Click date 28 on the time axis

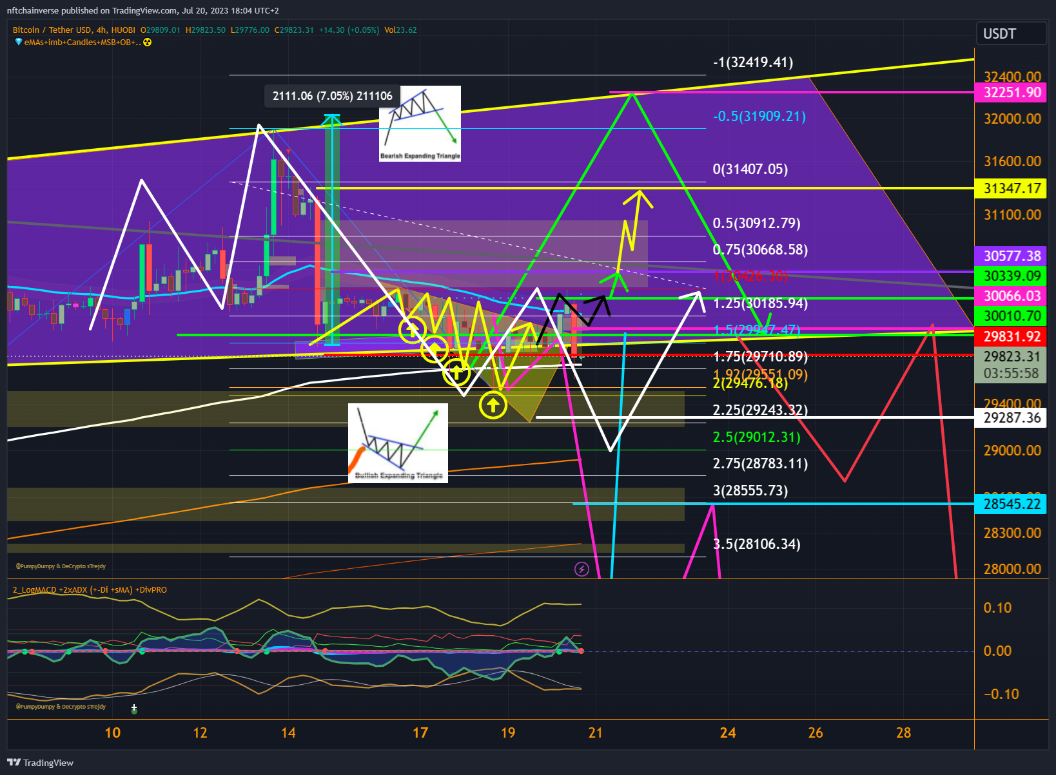(x=904, y=732)
